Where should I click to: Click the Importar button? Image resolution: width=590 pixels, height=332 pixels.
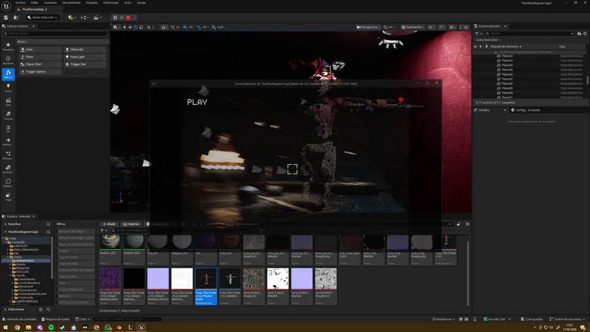[x=131, y=224]
